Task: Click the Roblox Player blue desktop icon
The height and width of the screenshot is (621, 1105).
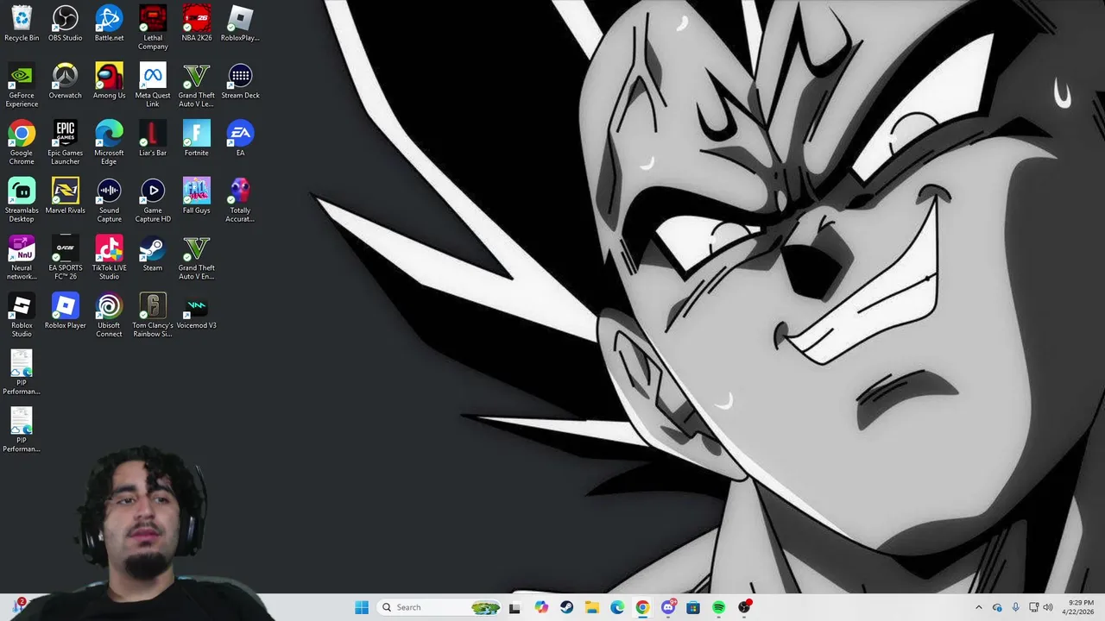Action: (66, 310)
